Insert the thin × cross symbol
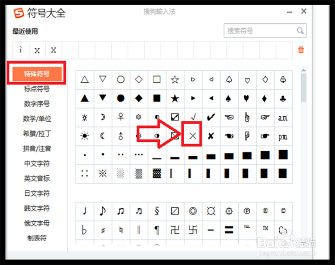 click(193, 136)
